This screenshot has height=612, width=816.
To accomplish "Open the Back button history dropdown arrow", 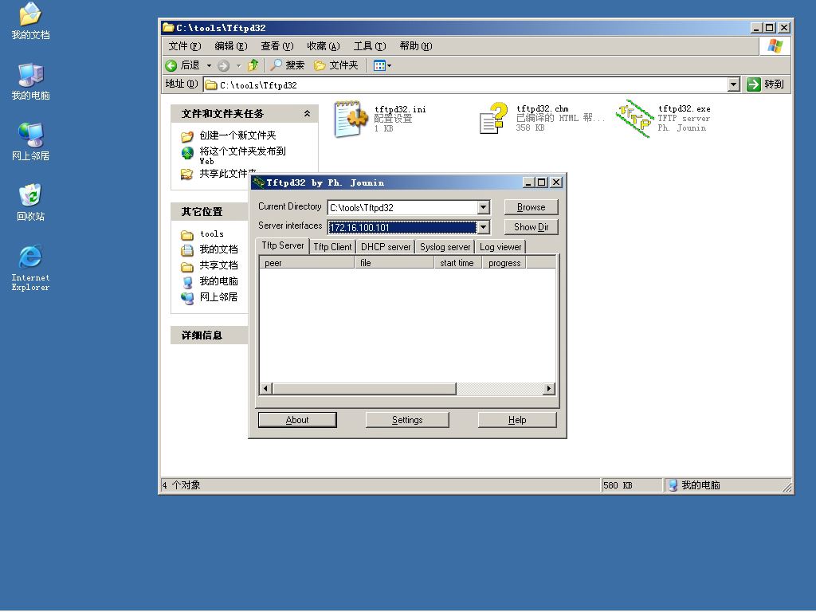I will coord(210,65).
